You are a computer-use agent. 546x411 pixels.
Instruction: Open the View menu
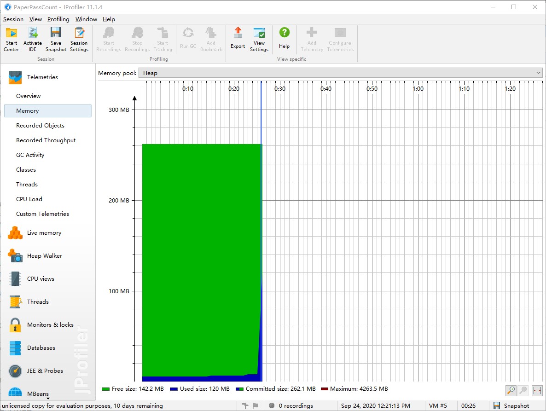(x=35, y=19)
